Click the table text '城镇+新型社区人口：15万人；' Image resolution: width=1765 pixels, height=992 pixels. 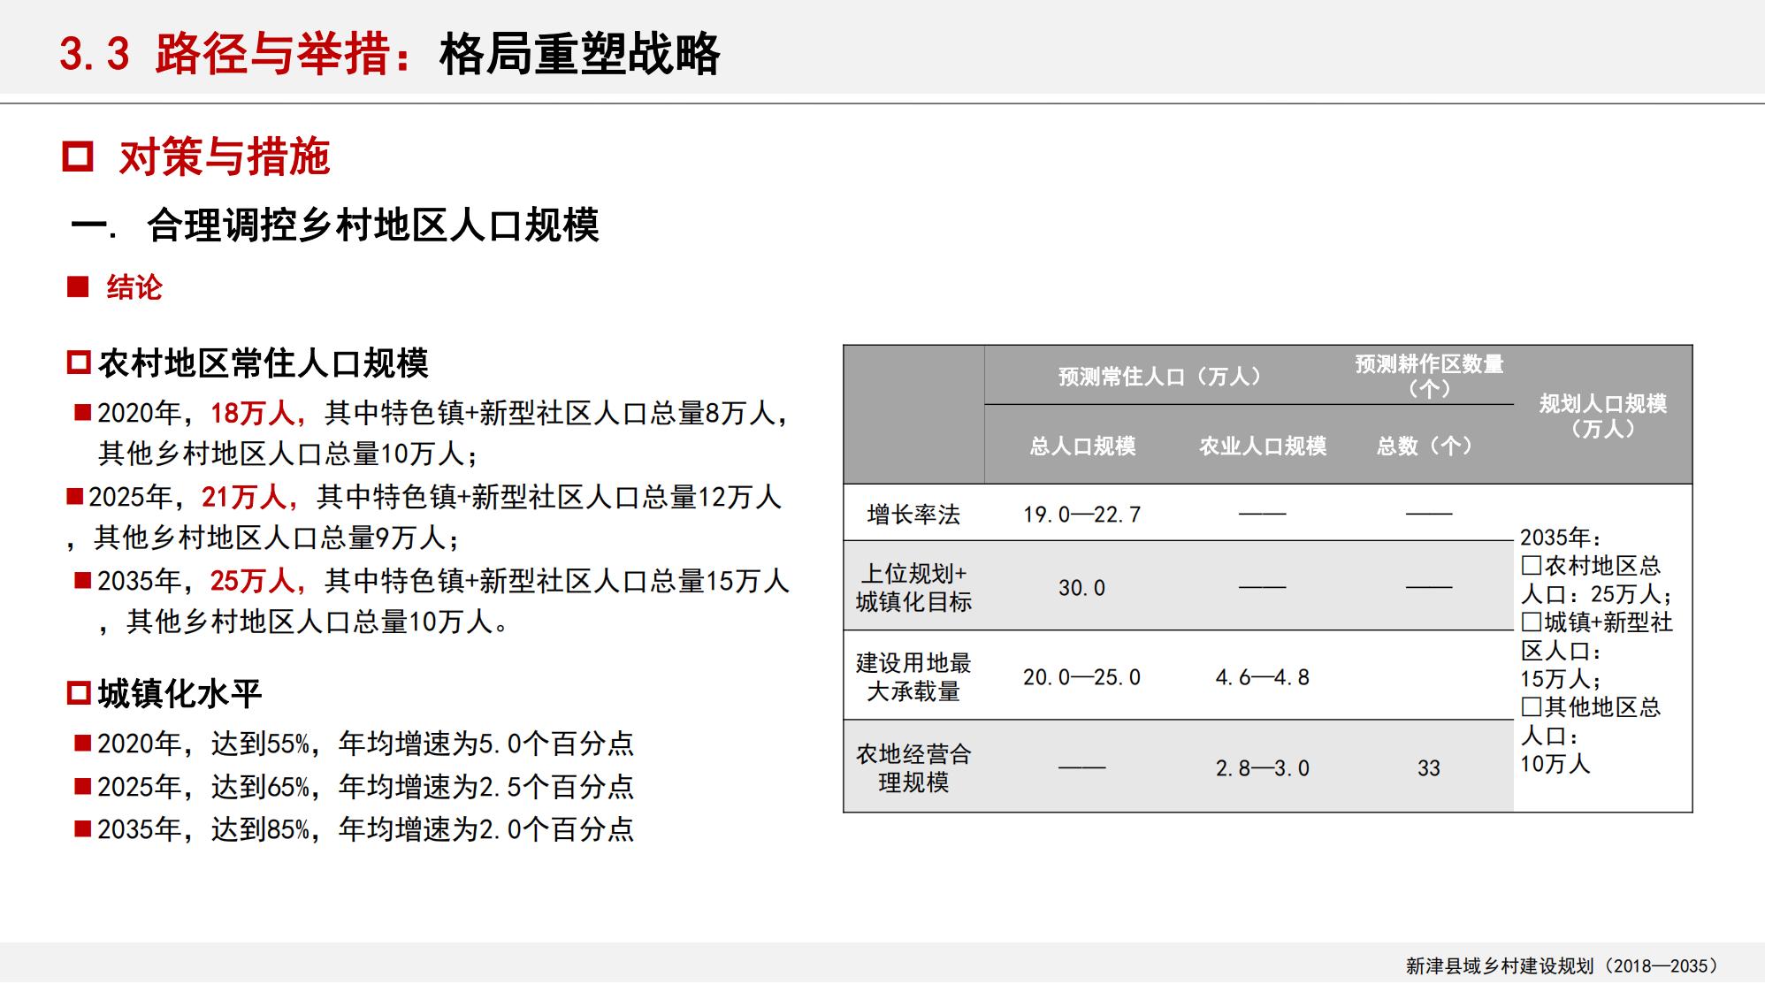1597,651
